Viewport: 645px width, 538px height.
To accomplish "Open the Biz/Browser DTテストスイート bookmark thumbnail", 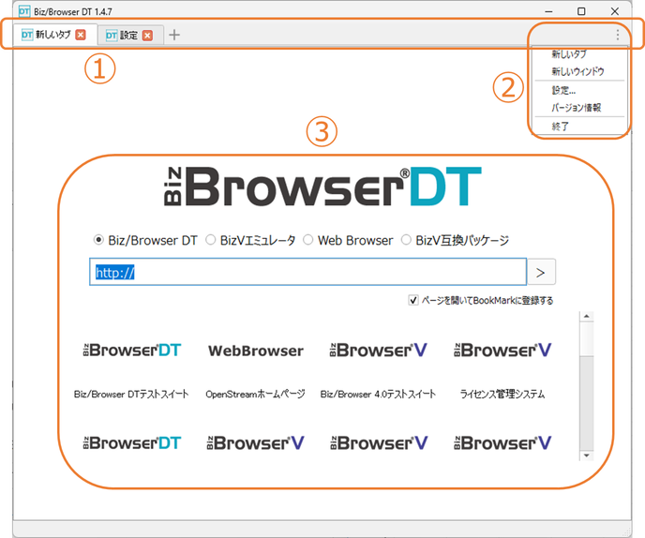I will pos(131,350).
